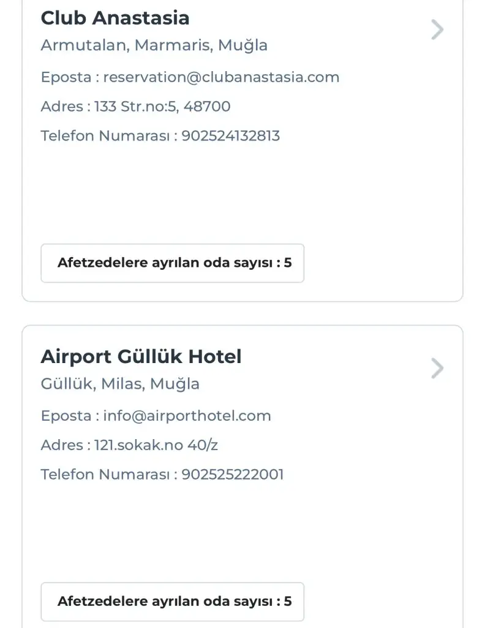Select the Armutalan, Marmaris, Muğla location text
This screenshot has height=628, width=485.
coord(154,45)
